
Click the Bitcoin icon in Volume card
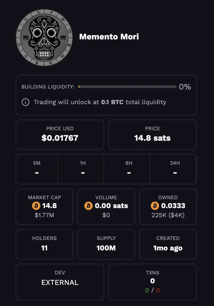(88, 206)
